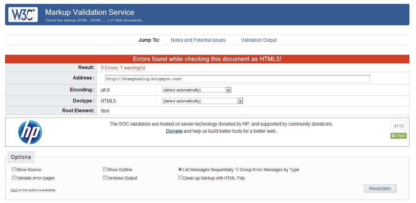Click the green Flattr button

(x=398, y=136)
